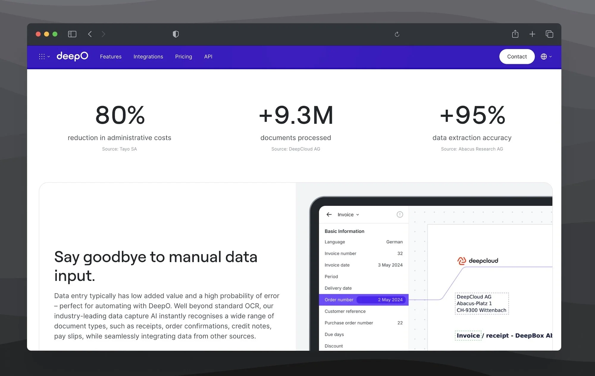Go to the Pricing page

[184, 57]
